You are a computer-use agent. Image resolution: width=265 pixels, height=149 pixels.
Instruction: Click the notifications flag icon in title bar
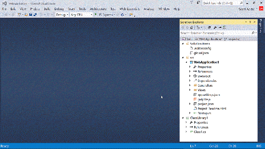[x=192, y=3]
